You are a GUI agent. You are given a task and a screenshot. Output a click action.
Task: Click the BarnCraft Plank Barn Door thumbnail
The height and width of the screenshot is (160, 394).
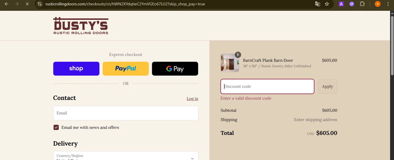[x=230, y=63]
